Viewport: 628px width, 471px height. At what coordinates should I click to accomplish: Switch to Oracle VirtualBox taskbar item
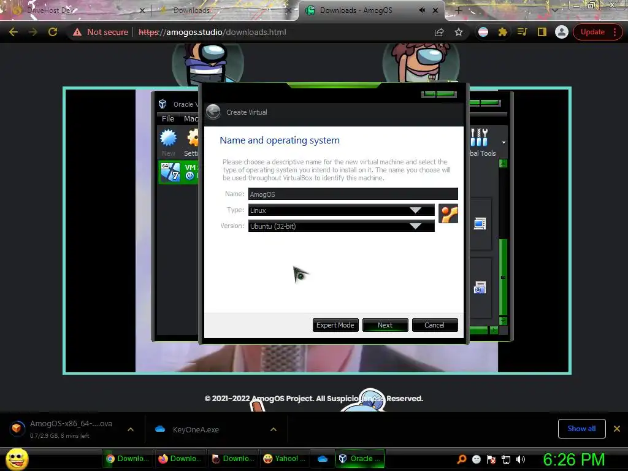click(x=360, y=459)
